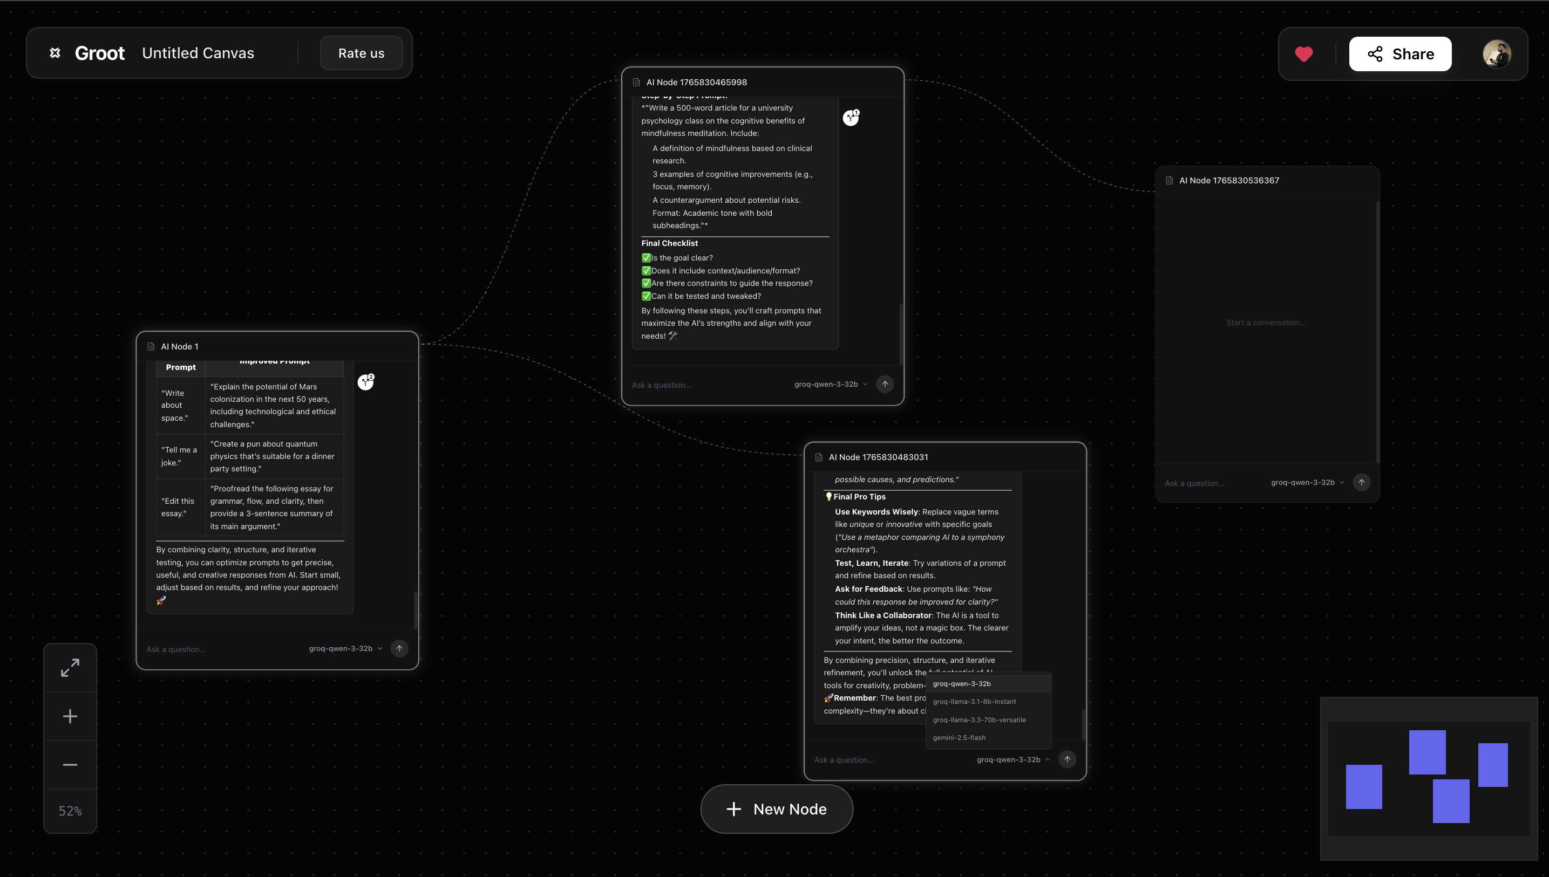
Task: Click the Groot logo icon
Action: pyautogui.click(x=55, y=53)
